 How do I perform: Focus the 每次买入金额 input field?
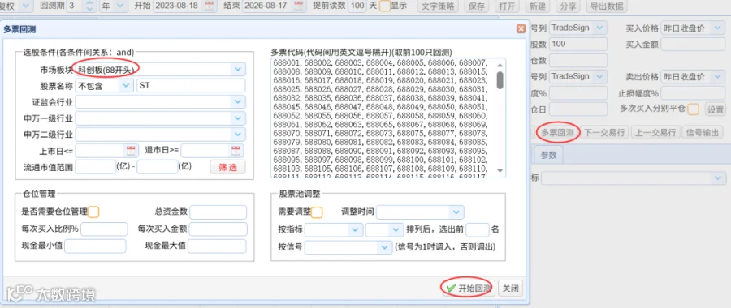(218, 229)
